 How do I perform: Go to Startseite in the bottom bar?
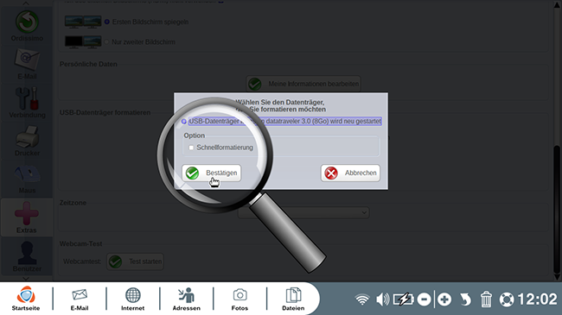[x=26, y=299]
